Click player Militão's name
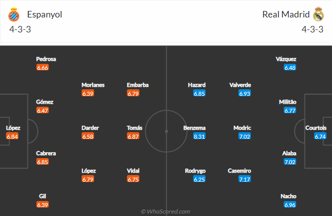Screen dimensions: 332x216 [288, 102]
